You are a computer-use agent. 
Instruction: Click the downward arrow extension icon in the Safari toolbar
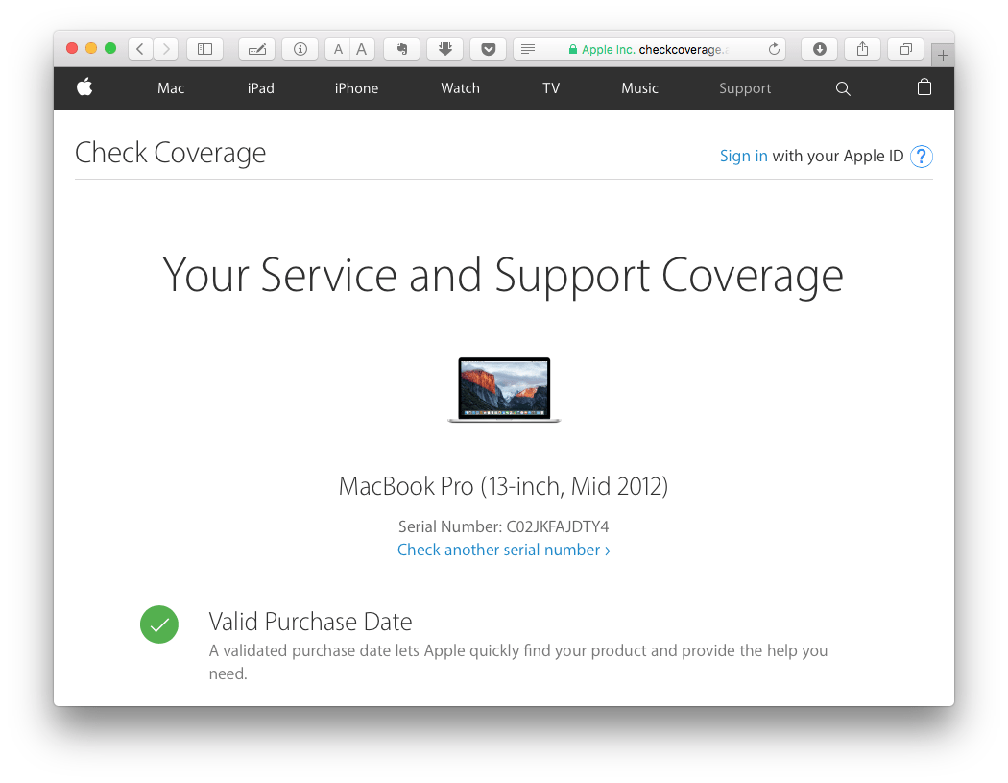(x=444, y=49)
